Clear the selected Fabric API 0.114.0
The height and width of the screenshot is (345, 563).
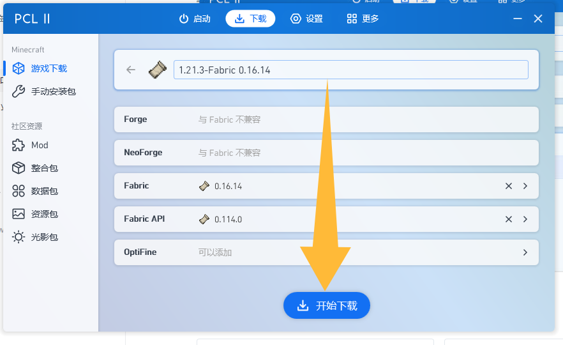pyautogui.click(x=508, y=219)
